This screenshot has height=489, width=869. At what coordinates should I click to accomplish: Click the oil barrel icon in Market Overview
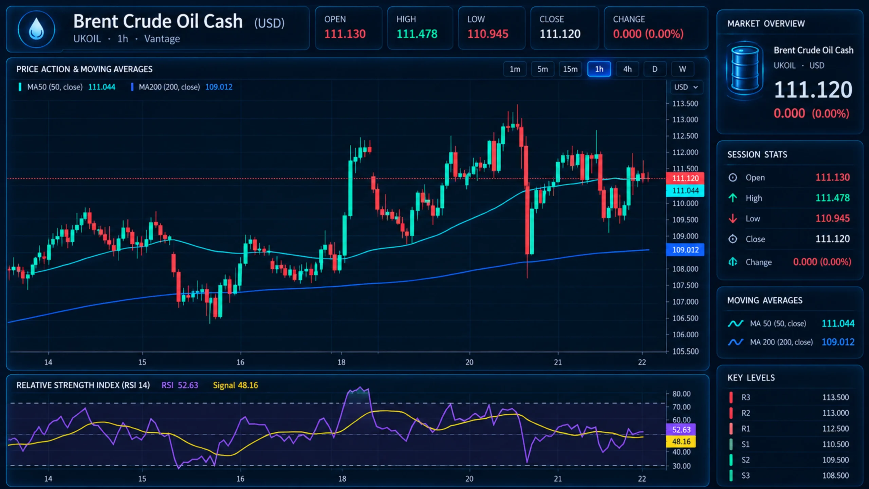tap(745, 71)
